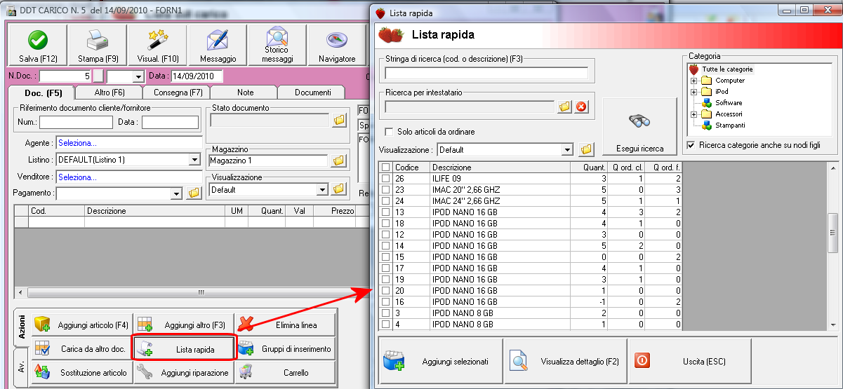843x389 pixels.
Task: Switch to the Doc. (F5) tab
Action: (44, 93)
